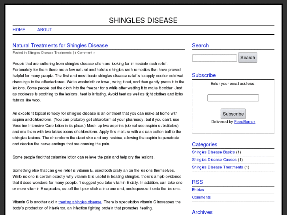Viewport: 287px width, 215px height.
Task: Open Shingles Disease Treatments category in the sidebar
Action: pyautogui.click(x=218, y=167)
